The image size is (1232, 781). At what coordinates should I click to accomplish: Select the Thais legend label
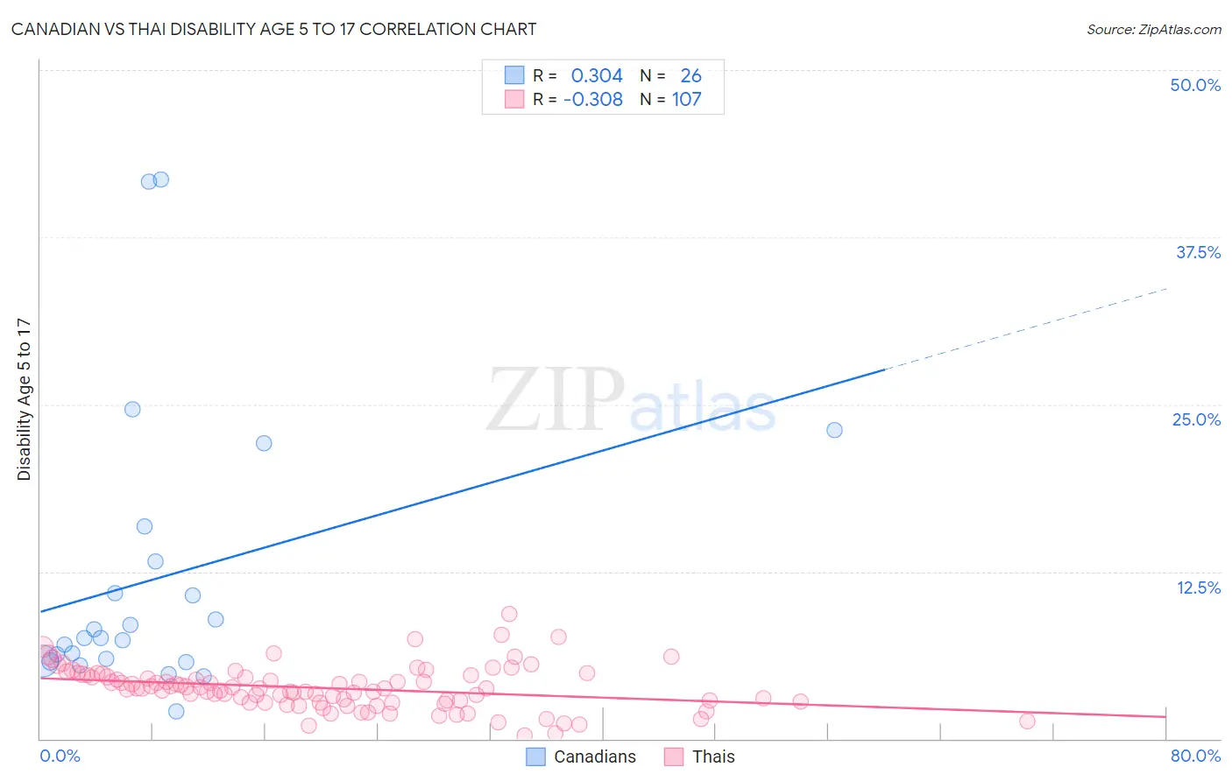coord(713,756)
